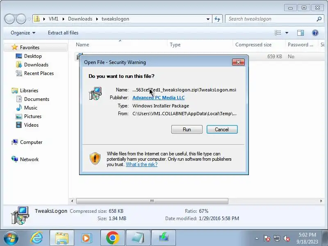
Task: Select Libraries in the navigation pane
Action: (x=29, y=91)
